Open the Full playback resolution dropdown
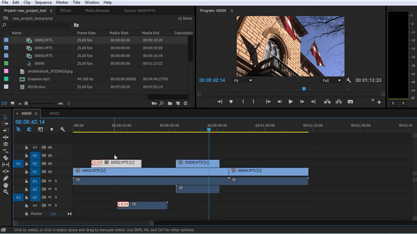 point(332,81)
